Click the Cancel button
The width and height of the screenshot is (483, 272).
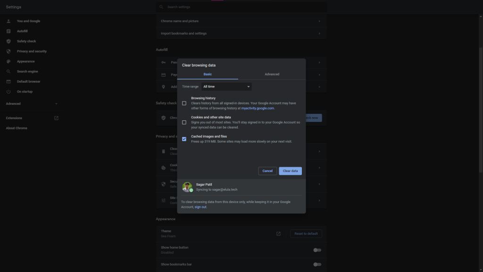coord(267,171)
